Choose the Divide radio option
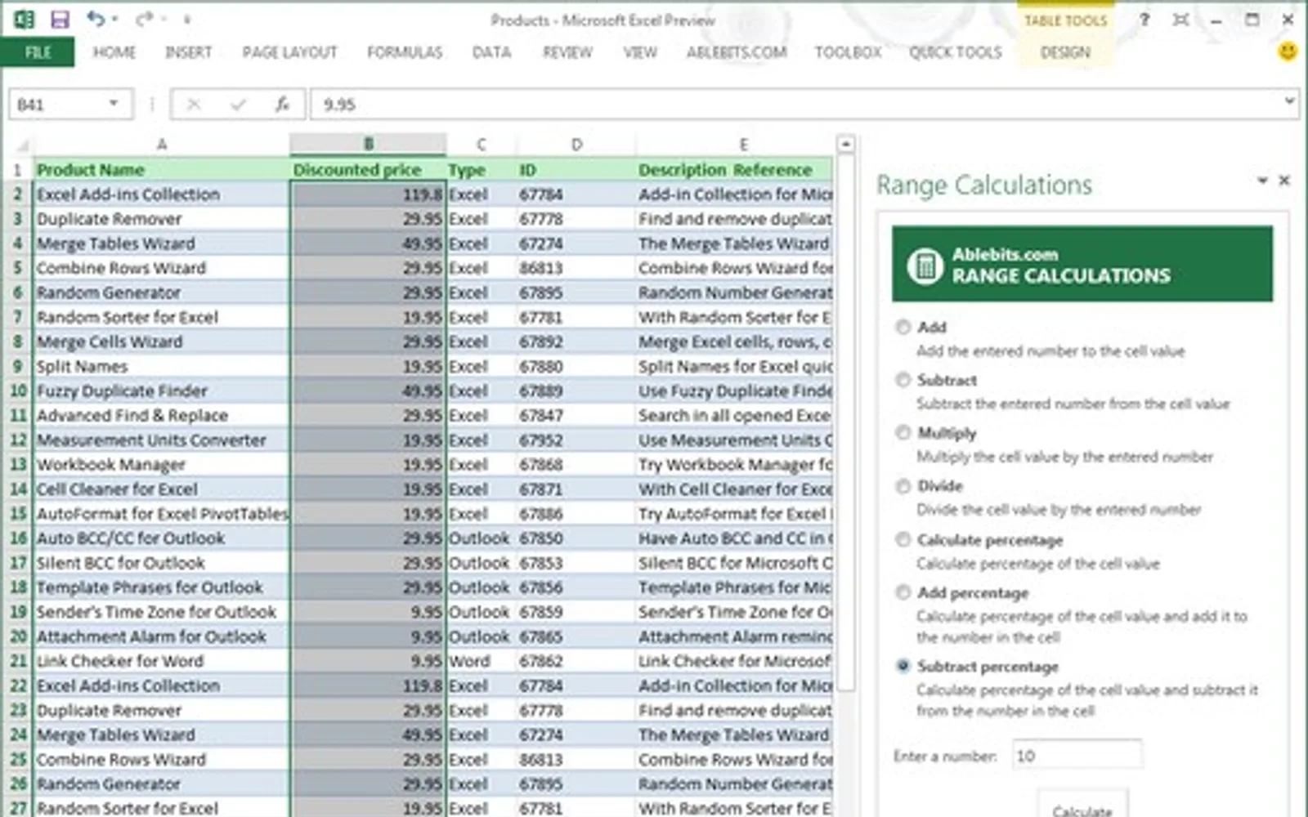Viewport: 1308px width, 817px height. tap(903, 486)
